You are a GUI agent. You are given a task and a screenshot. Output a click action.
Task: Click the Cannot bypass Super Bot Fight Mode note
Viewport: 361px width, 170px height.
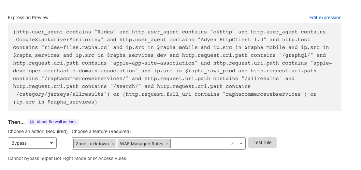click(67, 159)
